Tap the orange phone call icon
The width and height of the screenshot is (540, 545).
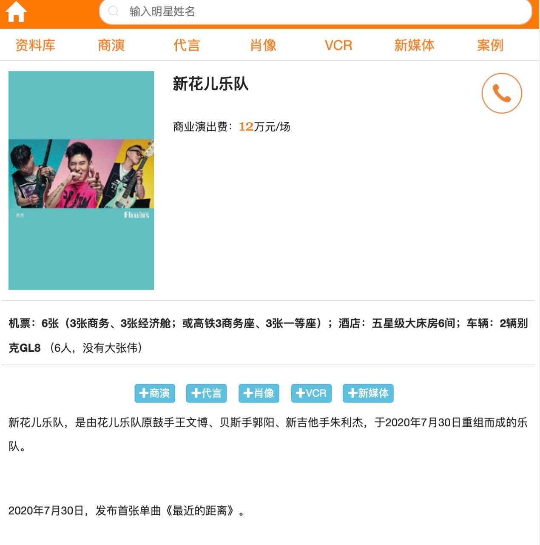[x=501, y=93]
